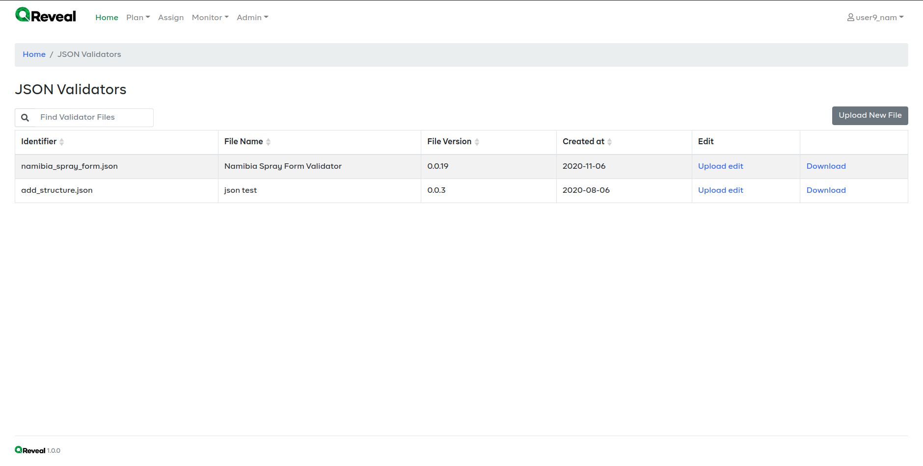Click the search magnifier icon
This screenshot has width=923, height=466.
click(x=25, y=117)
